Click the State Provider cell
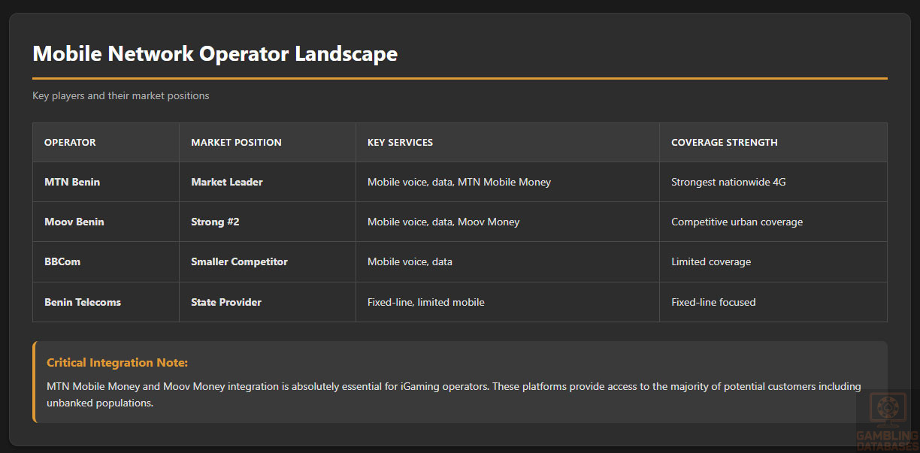This screenshot has width=920, height=453. tap(226, 302)
